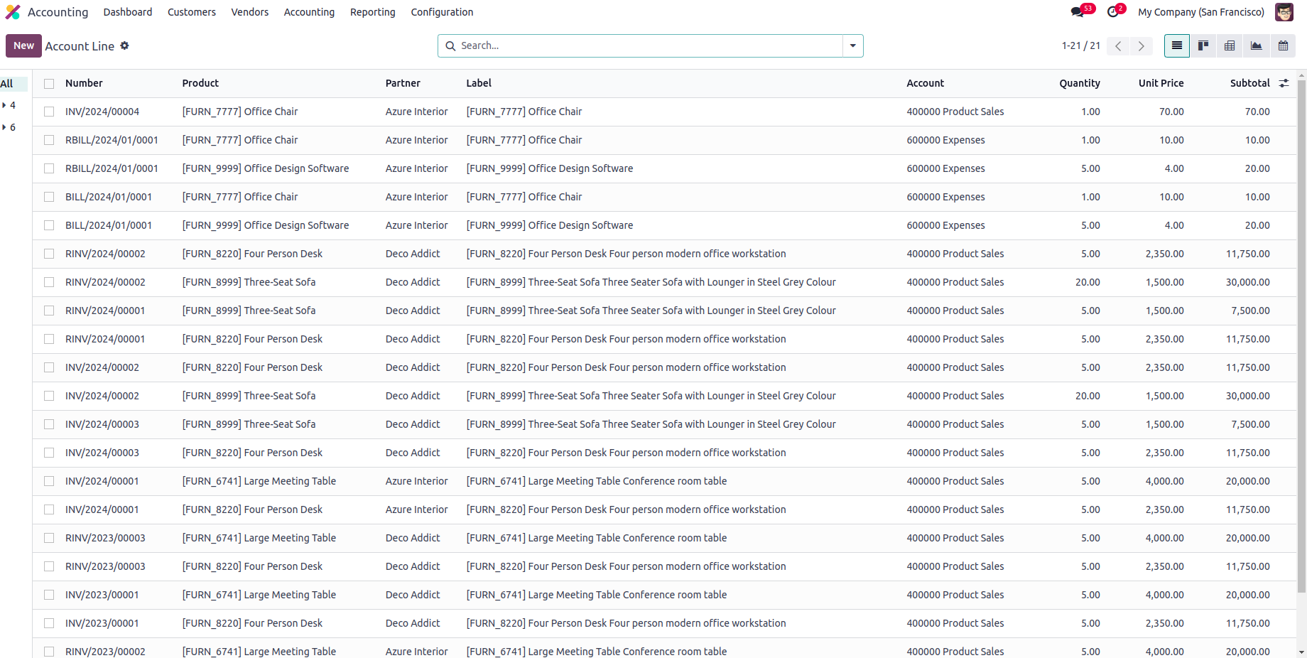This screenshot has height=658, width=1307.
Task: Switch to Kanban view
Action: tap(1203, 45)
